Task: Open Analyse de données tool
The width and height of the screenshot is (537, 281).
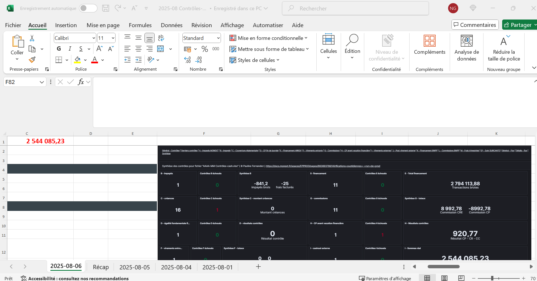Action: 466,48
